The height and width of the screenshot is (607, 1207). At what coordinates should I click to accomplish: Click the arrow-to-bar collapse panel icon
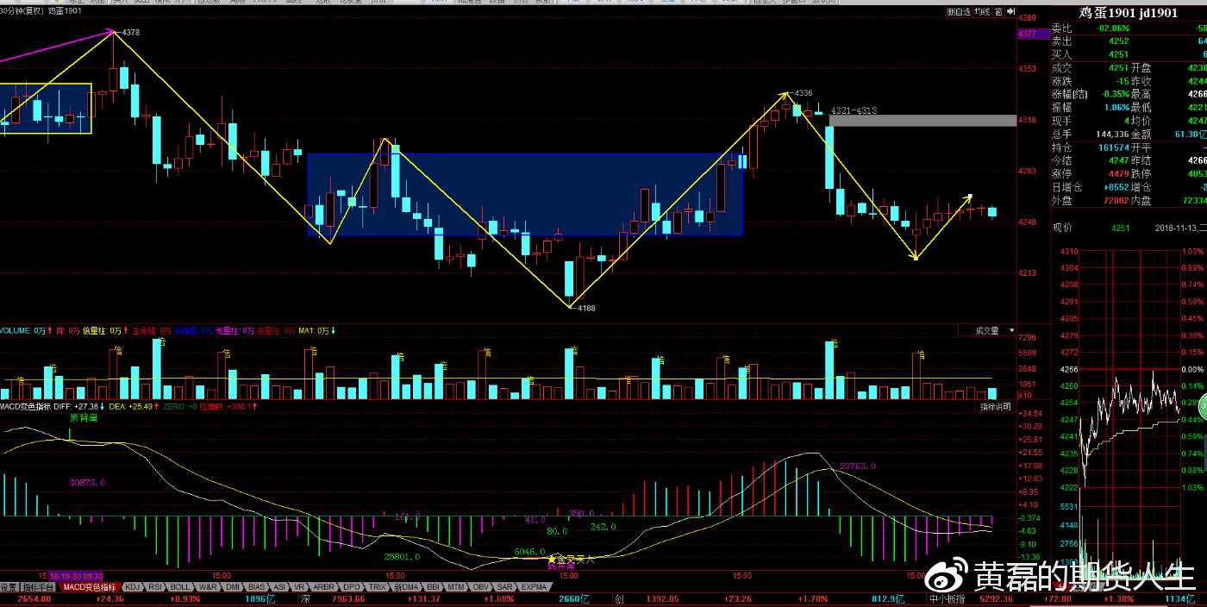1010,12
